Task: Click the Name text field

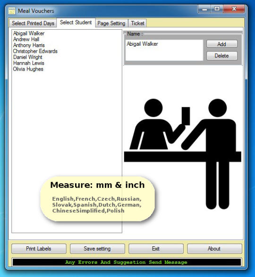Action: (164, 50)
